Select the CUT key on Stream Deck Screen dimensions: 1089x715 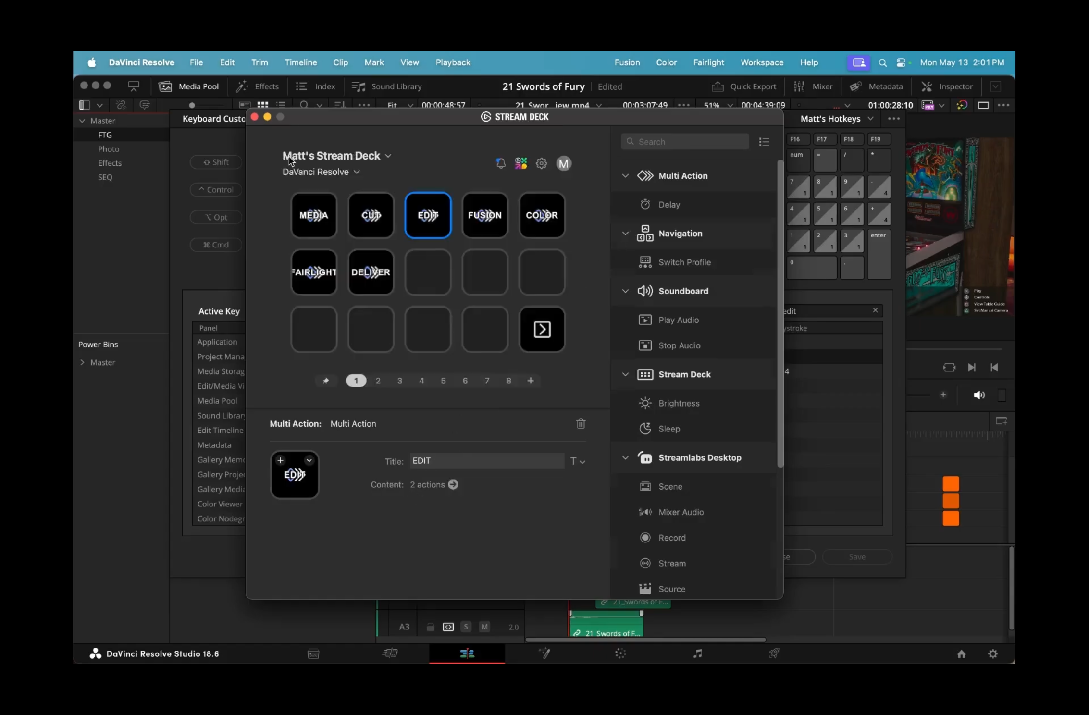coord(371,215)
